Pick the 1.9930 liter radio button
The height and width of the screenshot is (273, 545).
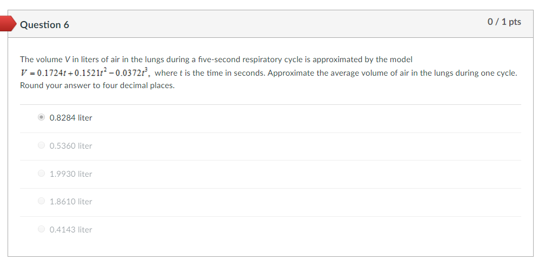point(42,174)
